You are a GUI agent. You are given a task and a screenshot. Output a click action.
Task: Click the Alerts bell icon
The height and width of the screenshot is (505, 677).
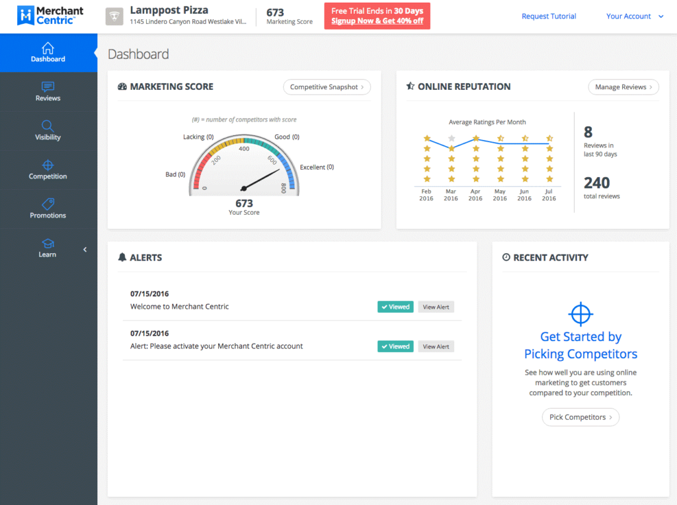(x=122, y=257)
